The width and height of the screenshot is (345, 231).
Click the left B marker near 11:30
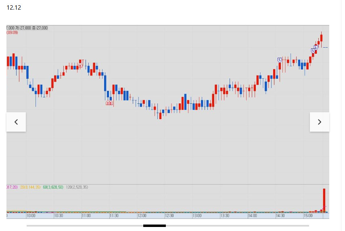coord(108,103)
